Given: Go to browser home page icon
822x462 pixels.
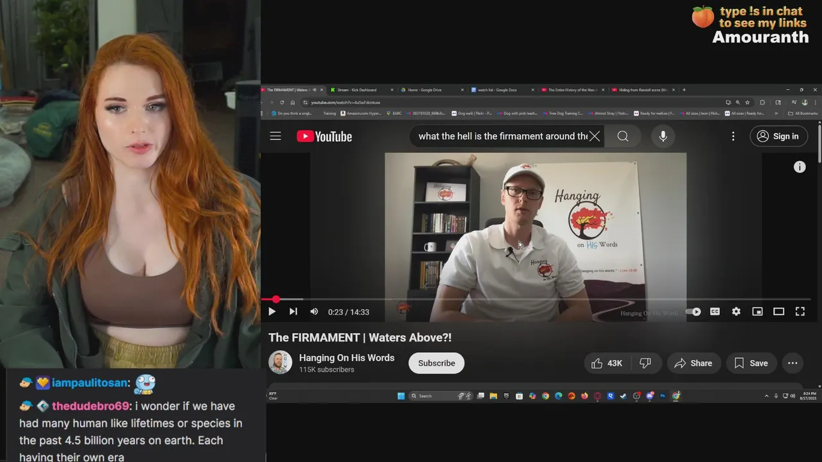Looking at the screenshot, I should click(x=293, y=102).
